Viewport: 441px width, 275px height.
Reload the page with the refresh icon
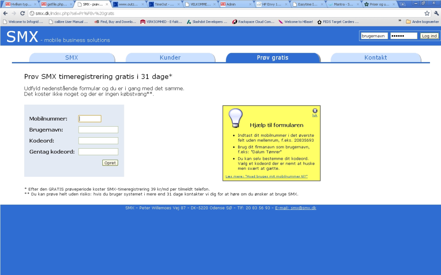click(23, 13)
